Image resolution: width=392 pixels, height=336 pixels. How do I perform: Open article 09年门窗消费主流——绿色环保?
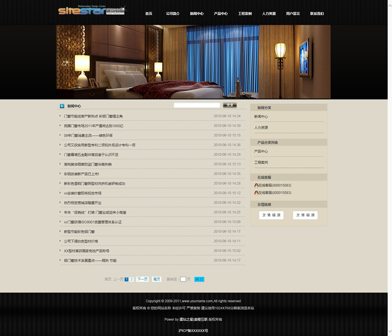pos(88,135)
